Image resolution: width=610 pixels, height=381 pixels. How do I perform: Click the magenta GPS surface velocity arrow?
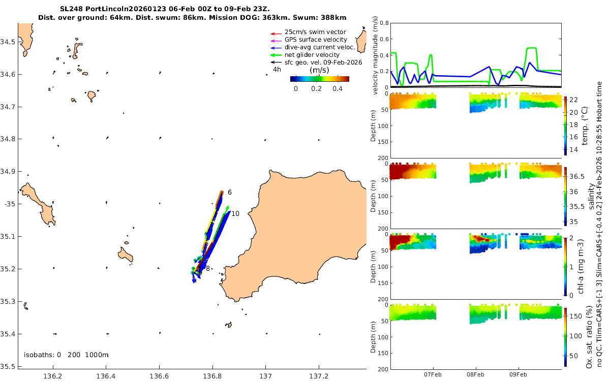275,40
